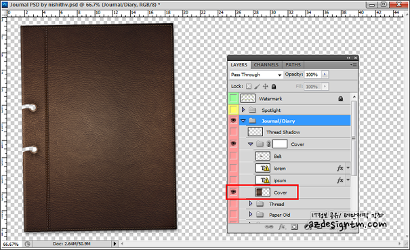Click Cover group folder icon
The width and height of the screenshot is (410, 250).
(260, 144)
